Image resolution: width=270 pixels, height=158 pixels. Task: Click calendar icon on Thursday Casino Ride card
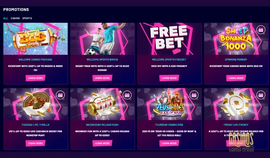(x=194, y=95)
